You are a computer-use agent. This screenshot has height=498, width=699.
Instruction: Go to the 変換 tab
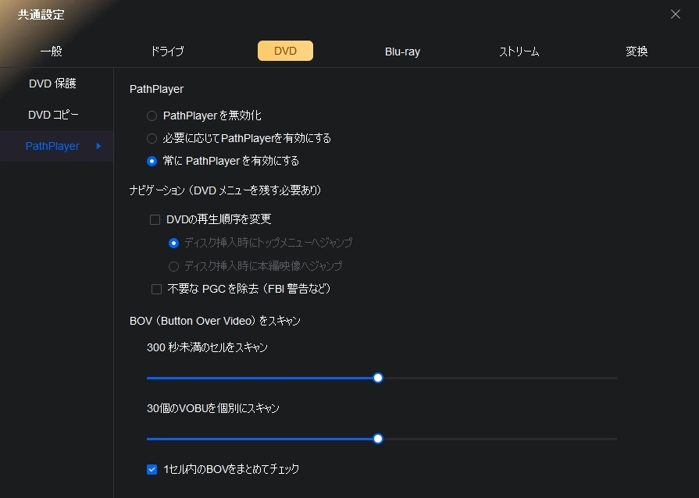(x=637, y=52)
